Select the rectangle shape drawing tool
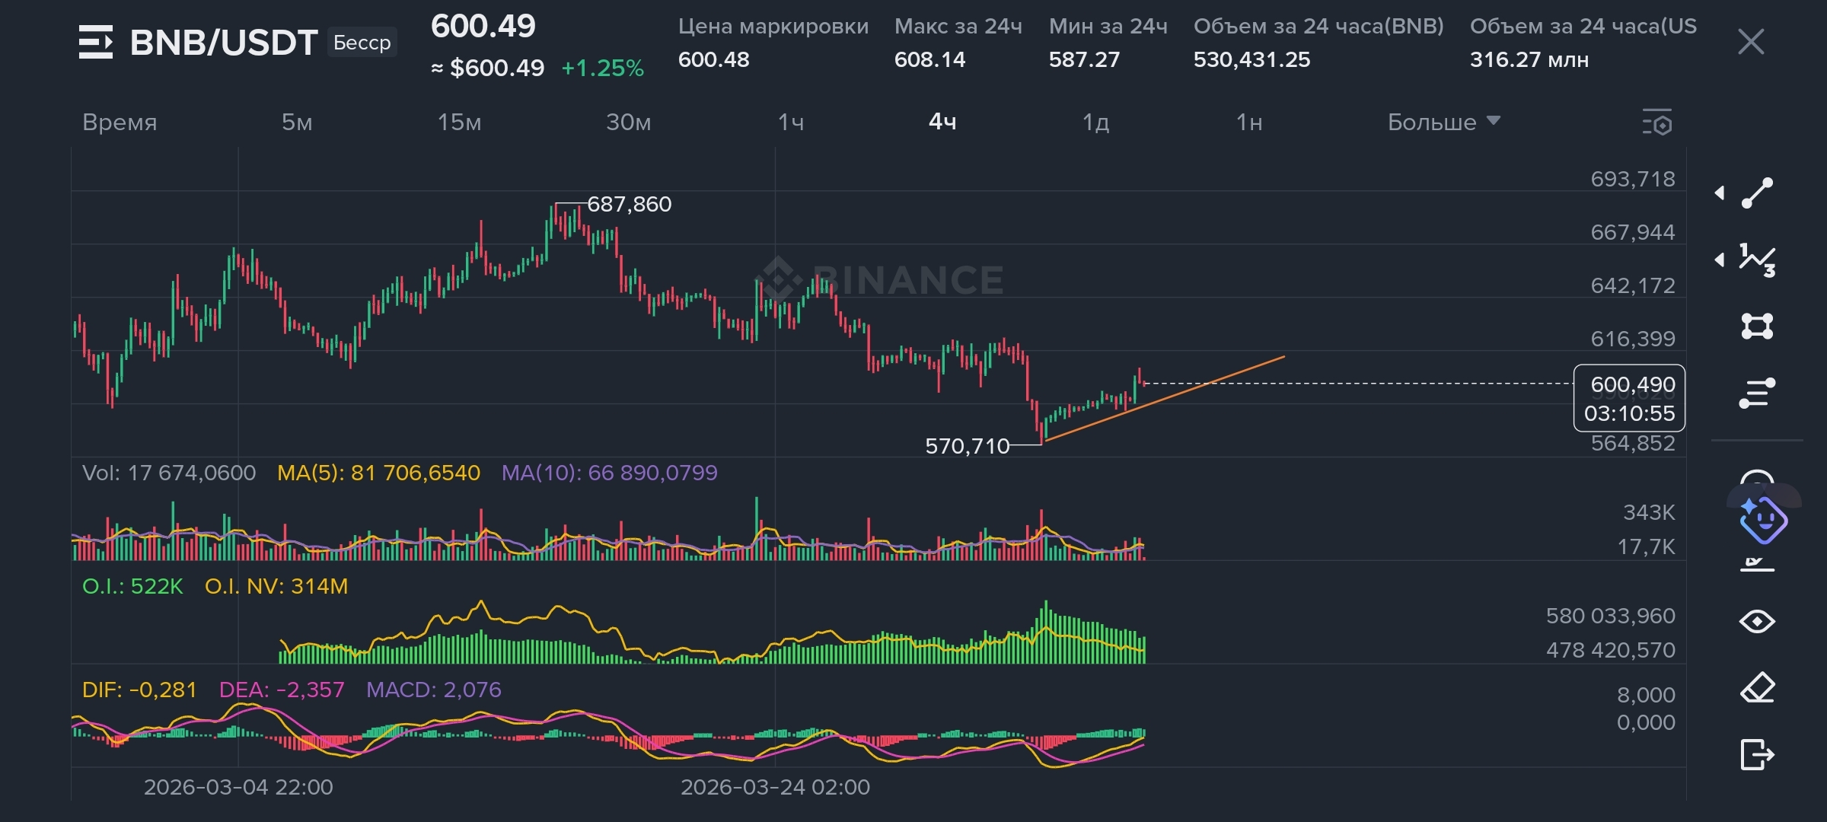This screenshot has height=822, width=1827. [1757, 327]
